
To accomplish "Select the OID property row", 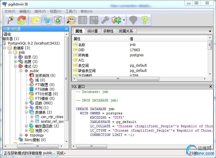I will click(140, 50).
